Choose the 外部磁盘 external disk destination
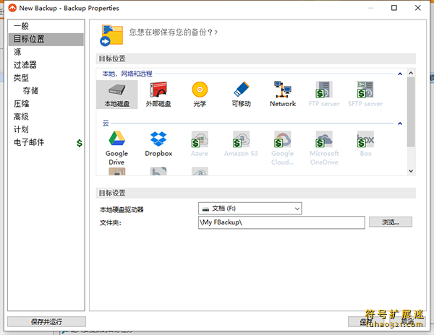This screenshot has height=335, width=434. pos(158,95)
